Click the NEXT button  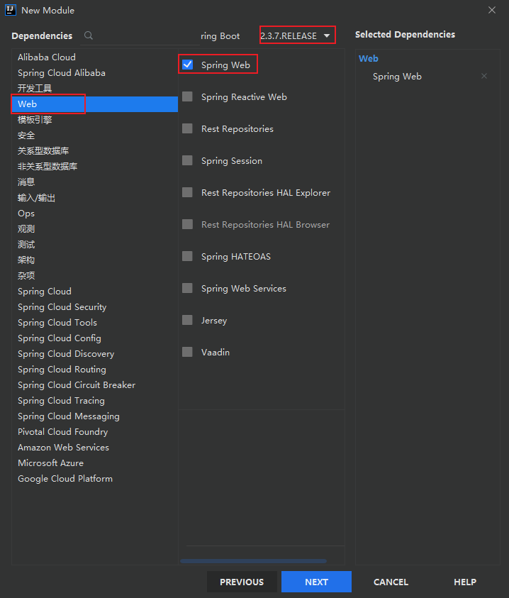(316, 582)
